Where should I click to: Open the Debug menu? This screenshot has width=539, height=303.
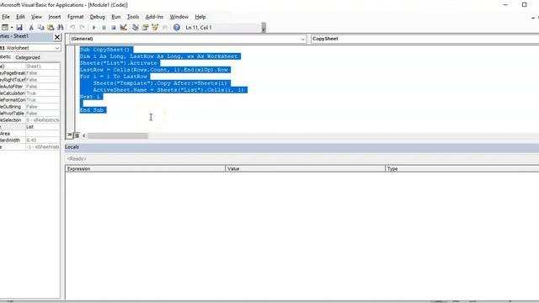pos(98,17)
